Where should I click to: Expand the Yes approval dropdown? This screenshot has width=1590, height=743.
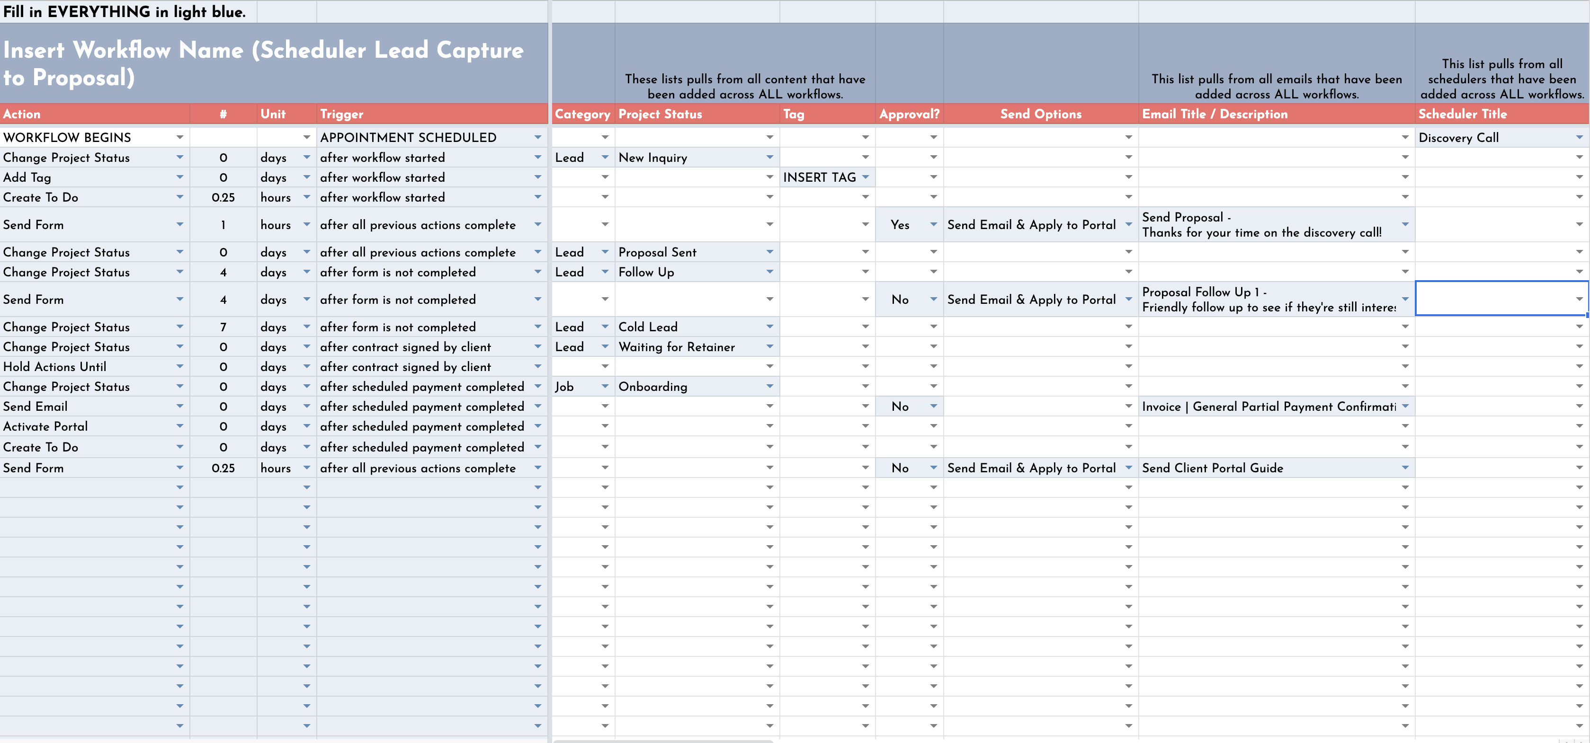pyautogui.click(x=933, y=225)
